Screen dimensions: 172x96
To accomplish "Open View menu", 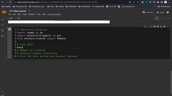I will pos(19,14).
